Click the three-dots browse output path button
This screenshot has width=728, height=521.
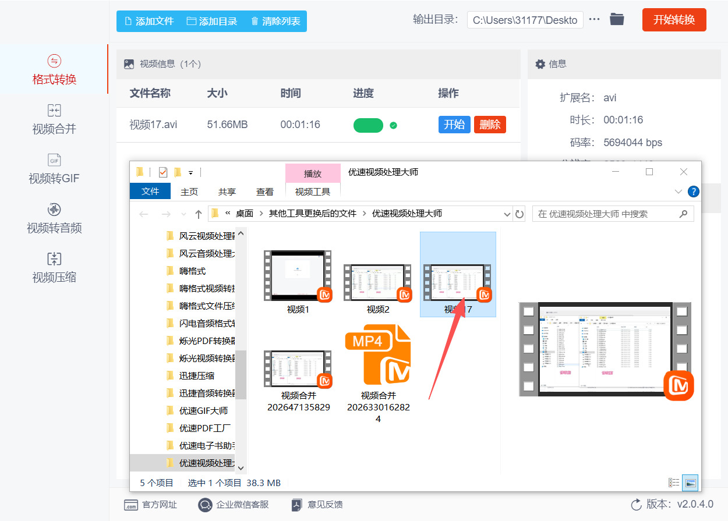(x=594, y=19)
